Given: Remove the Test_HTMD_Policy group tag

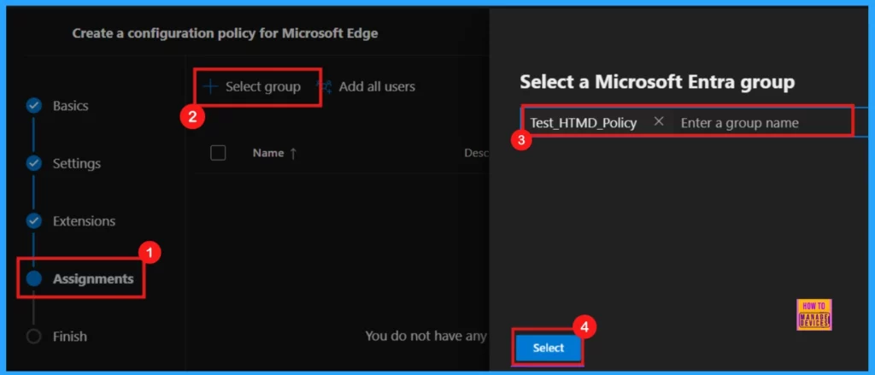Looking at the screenshot, I should [659, 121].
